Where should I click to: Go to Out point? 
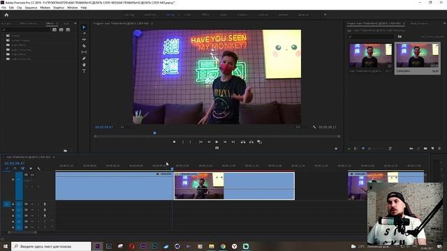coord(233,142)
